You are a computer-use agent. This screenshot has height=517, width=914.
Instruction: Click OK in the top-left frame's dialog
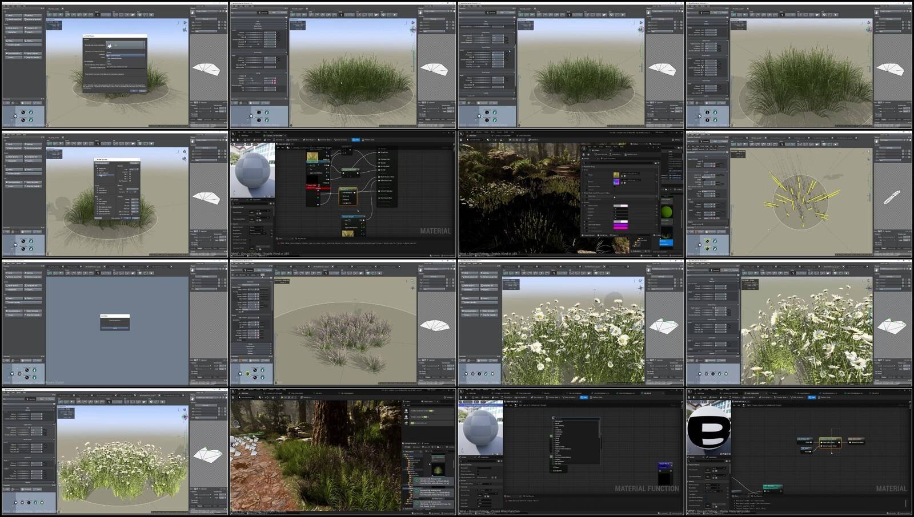tap(134, 90)
